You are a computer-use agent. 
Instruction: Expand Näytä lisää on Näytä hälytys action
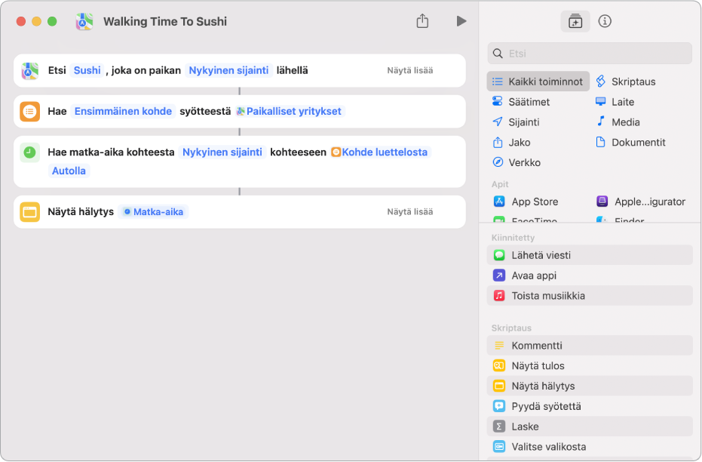click(x=409, y=212)
